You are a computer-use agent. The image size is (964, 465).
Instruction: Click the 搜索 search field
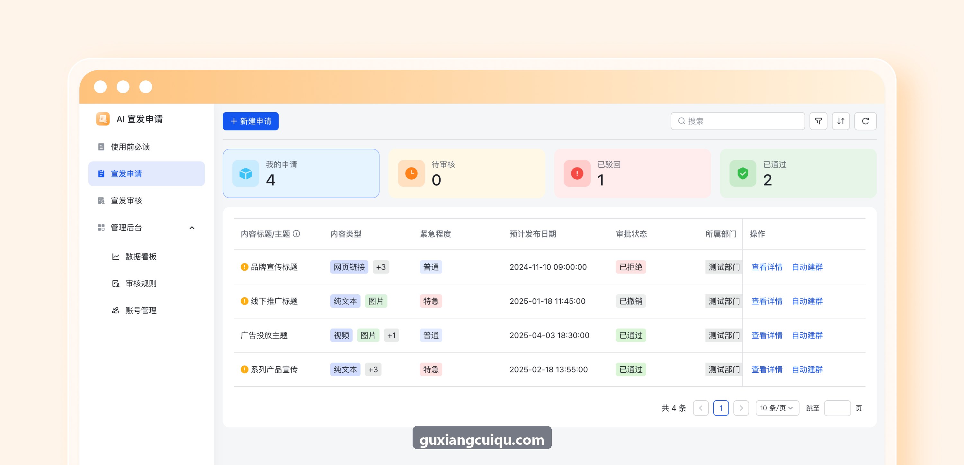click(x=737, y=121)
